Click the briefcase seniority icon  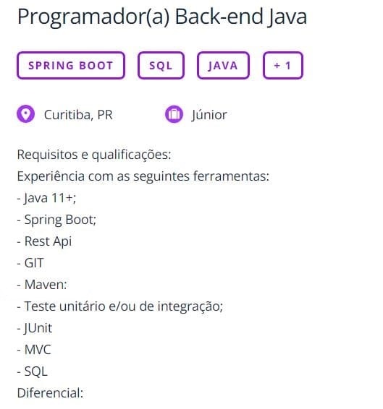174,113
